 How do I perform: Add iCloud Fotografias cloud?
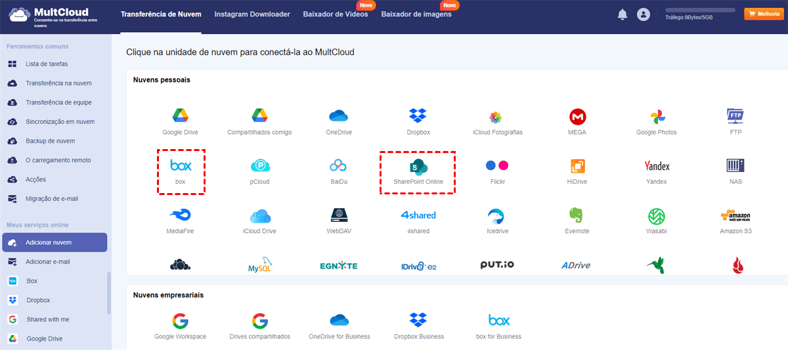point(496,117)
